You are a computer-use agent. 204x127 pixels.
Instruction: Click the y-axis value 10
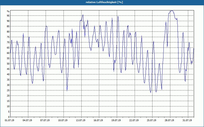click(x=8, y=106)
